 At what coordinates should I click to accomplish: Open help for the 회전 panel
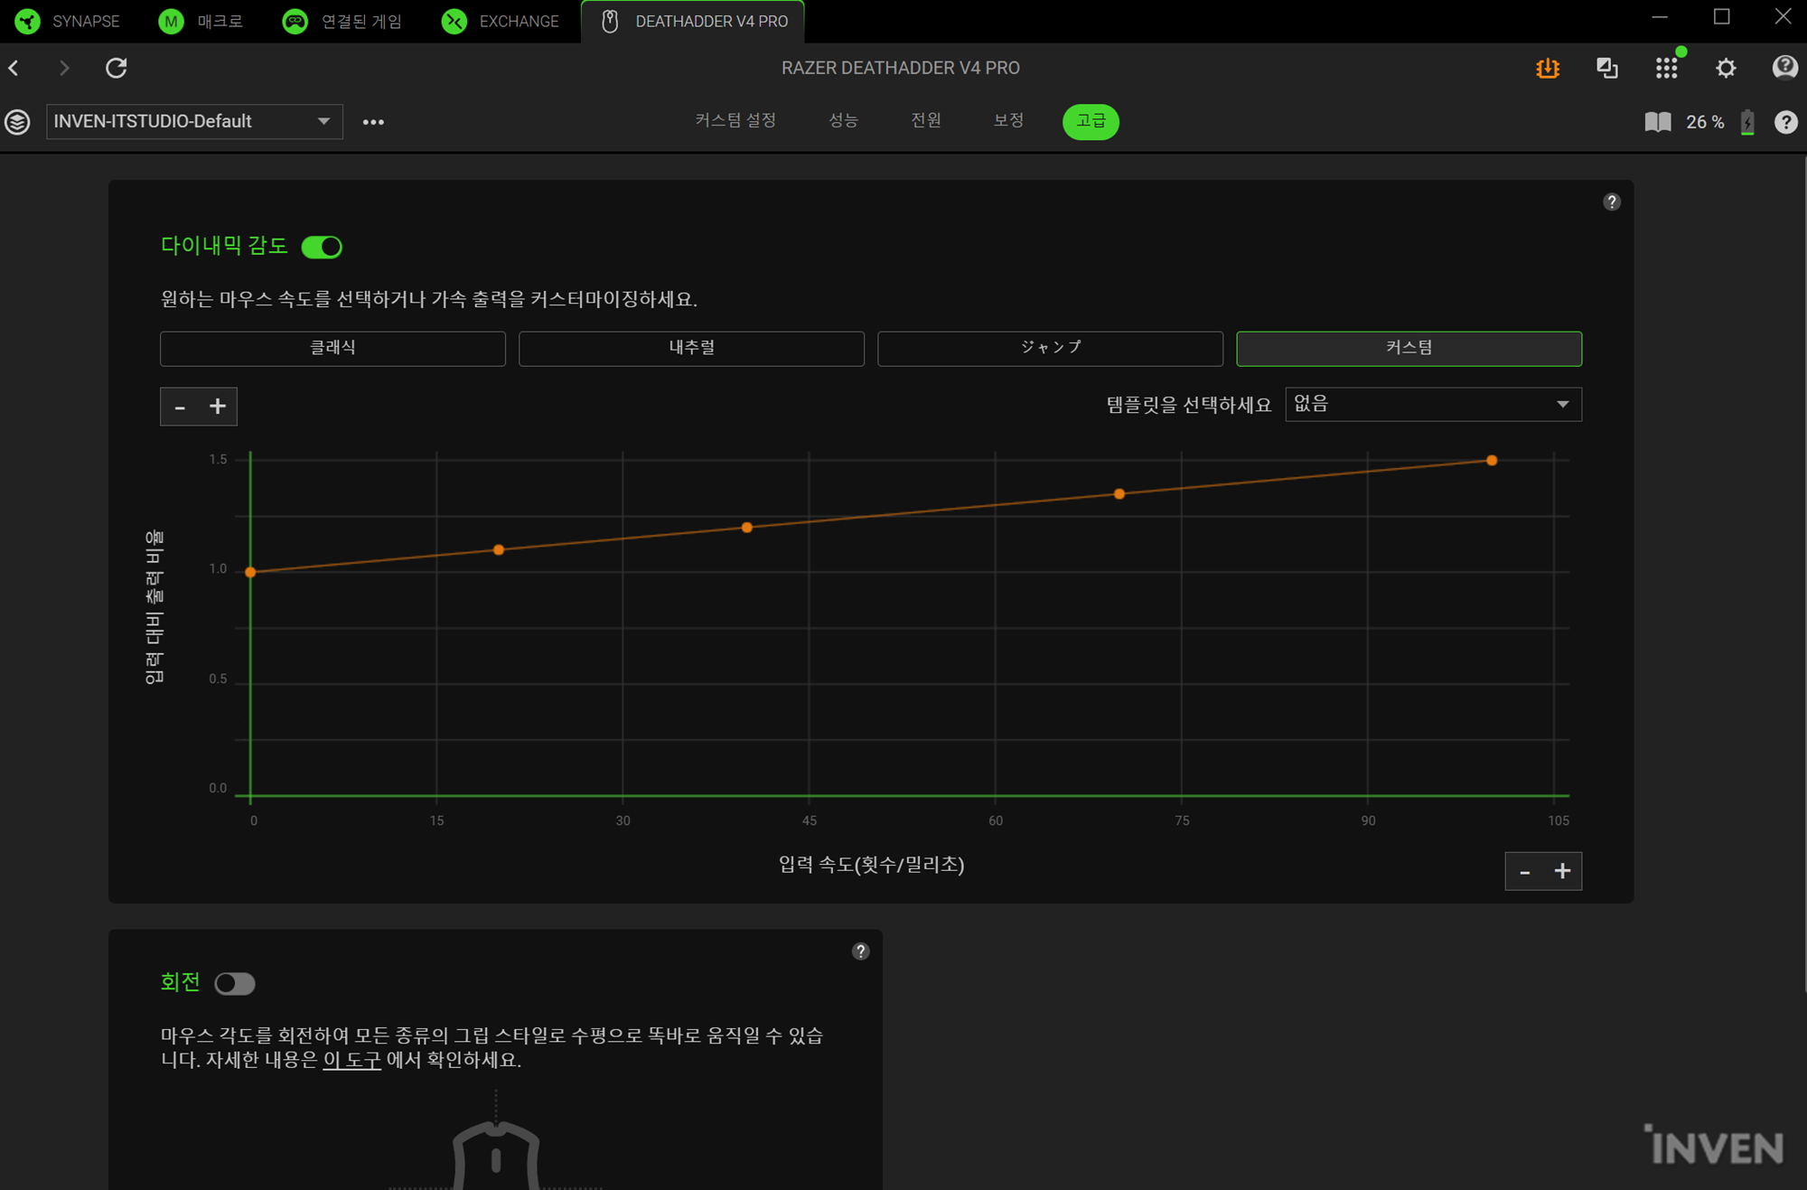pos(860,951)
